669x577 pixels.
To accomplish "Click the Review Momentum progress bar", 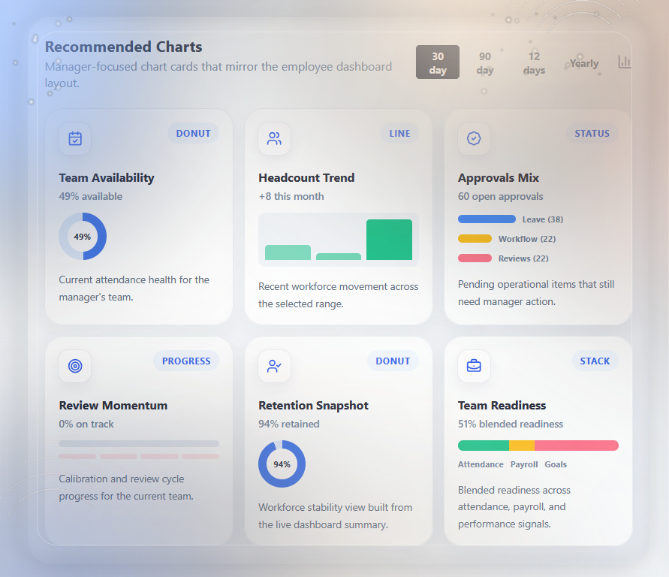I will pyautogui.click(x=139, y=443).
